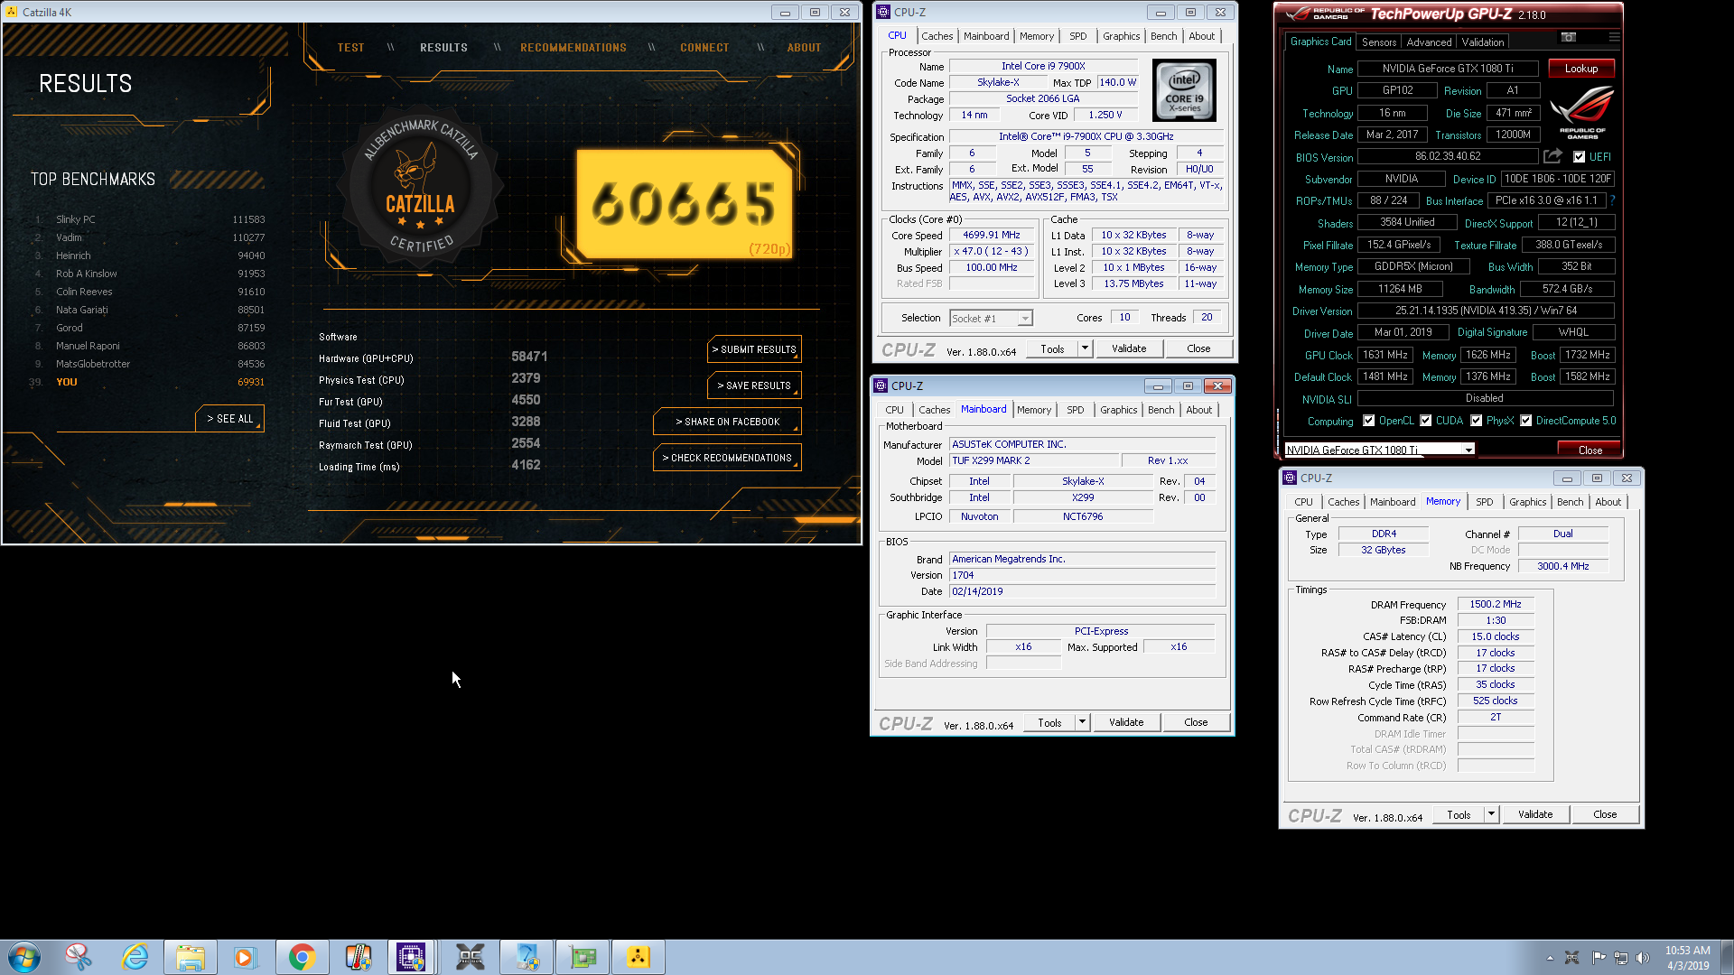The image size is (1734, 975).
Task: Launch Snipping Tool from the taskbar
Action: pyautogui.click(x=79, y=957)
